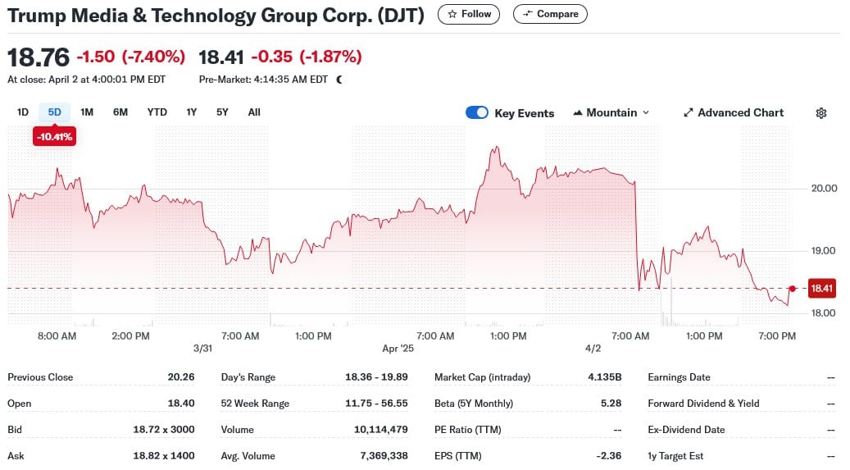The width and height of the screenshot is (850, 470).
Task: Switch to the 6M range
Action: (120, 112)
